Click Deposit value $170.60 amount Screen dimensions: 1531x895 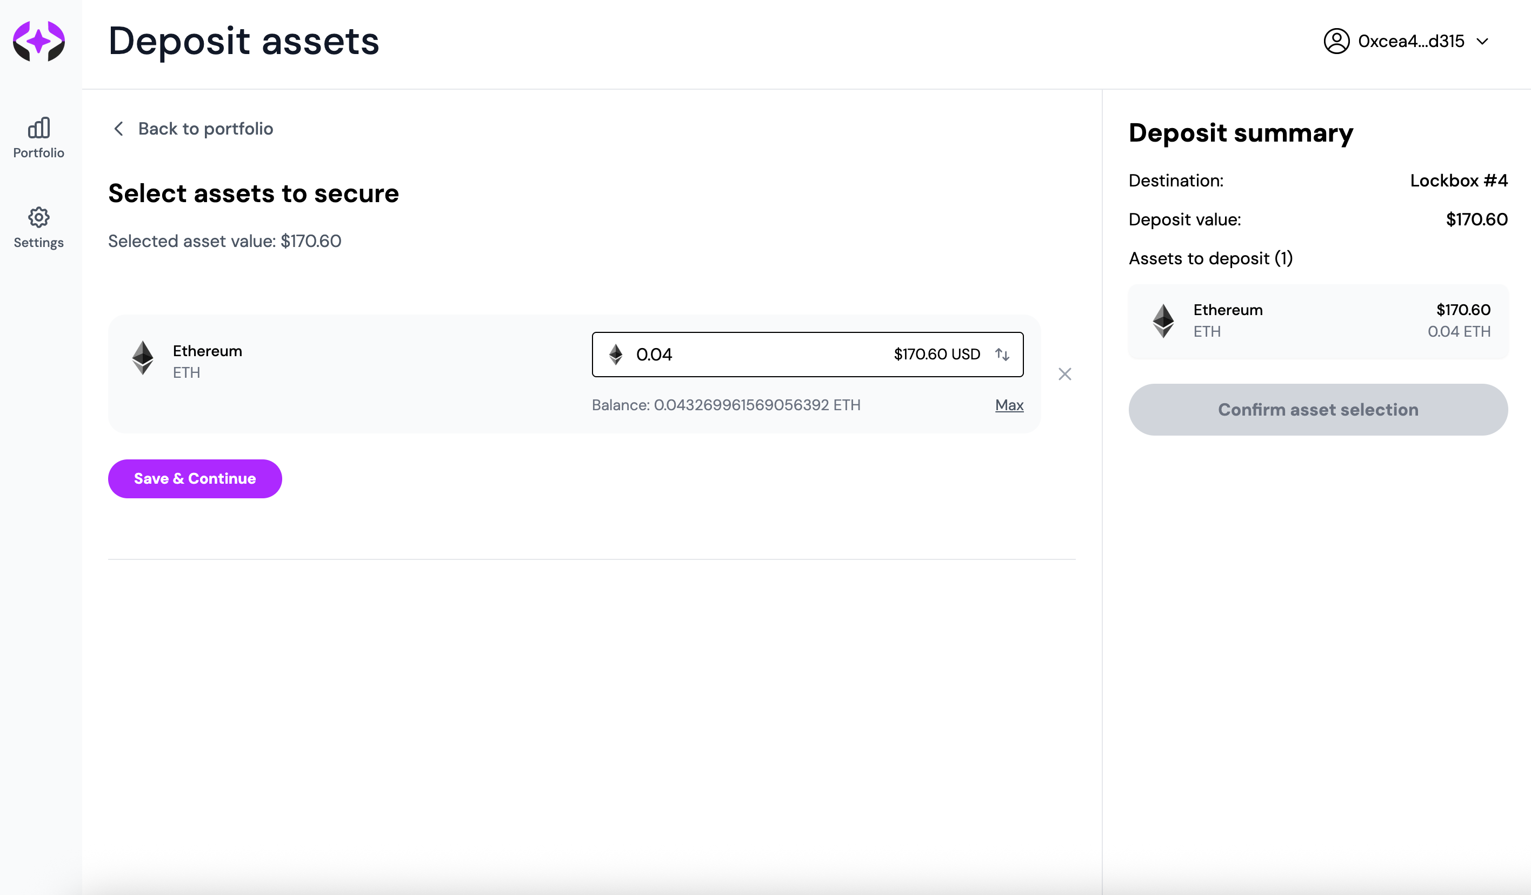click(x=1476, y=219)
